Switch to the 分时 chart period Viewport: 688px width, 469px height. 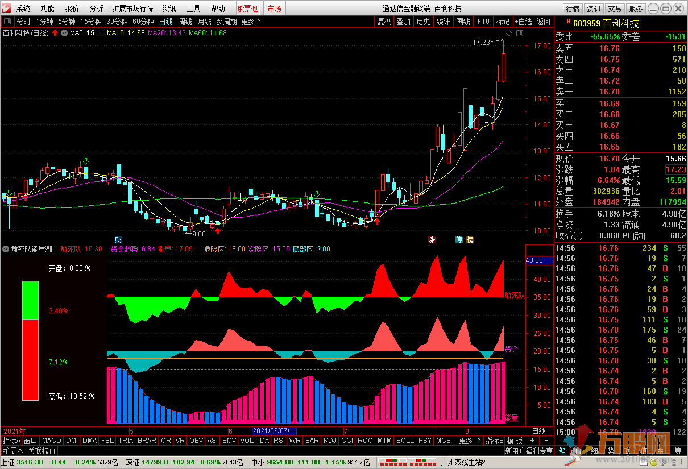[x=23, y=22]
